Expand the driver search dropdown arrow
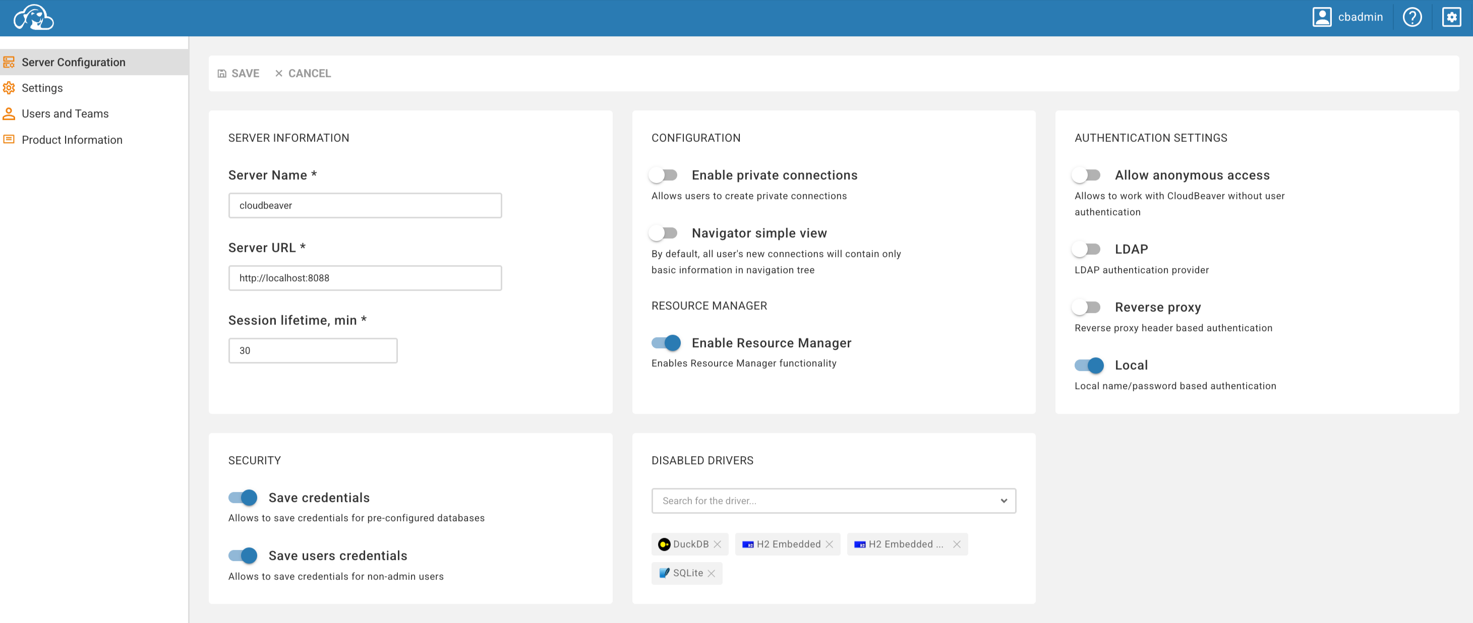The height and width of the screenshot is (623, 1473). click(1004, 501)
